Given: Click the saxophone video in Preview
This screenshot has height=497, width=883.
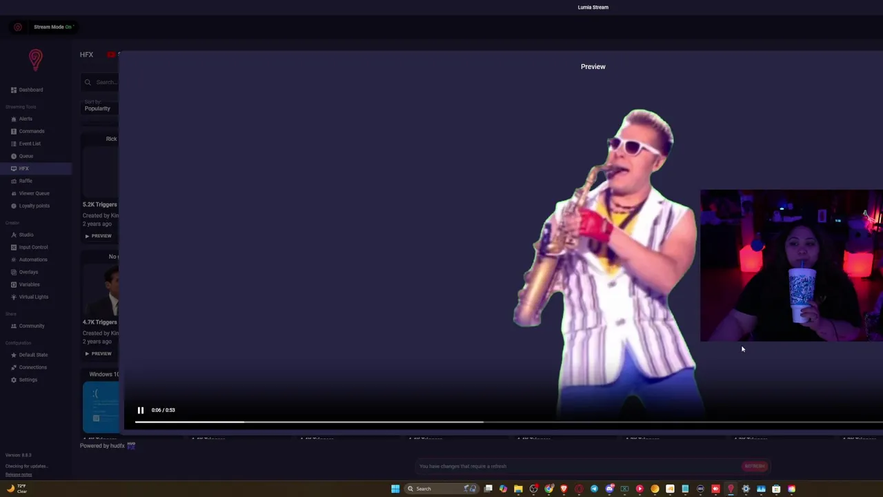Looking at the screenshot, I should 607,262.
